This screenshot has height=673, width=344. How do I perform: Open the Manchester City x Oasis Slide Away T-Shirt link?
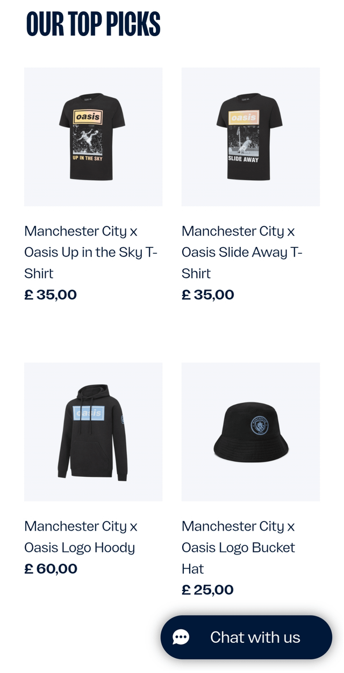coord(242,252)
